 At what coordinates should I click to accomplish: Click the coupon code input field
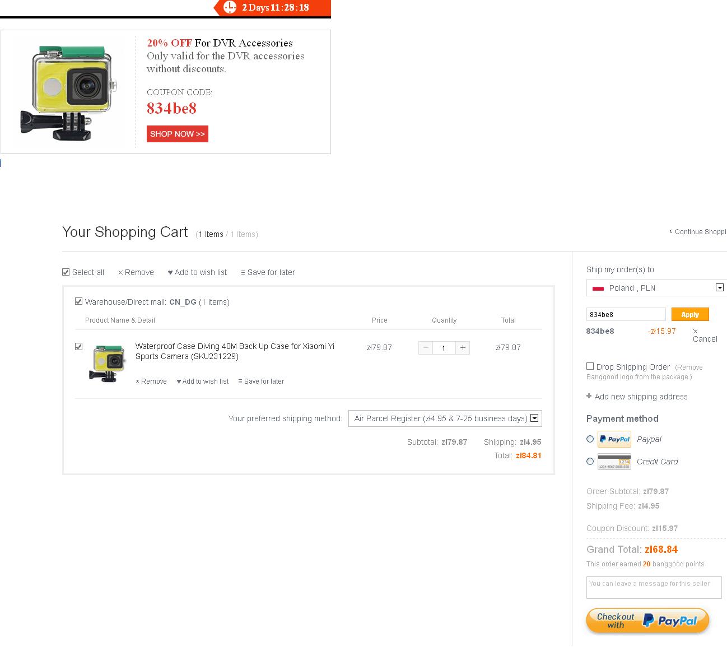click(626, 314)
